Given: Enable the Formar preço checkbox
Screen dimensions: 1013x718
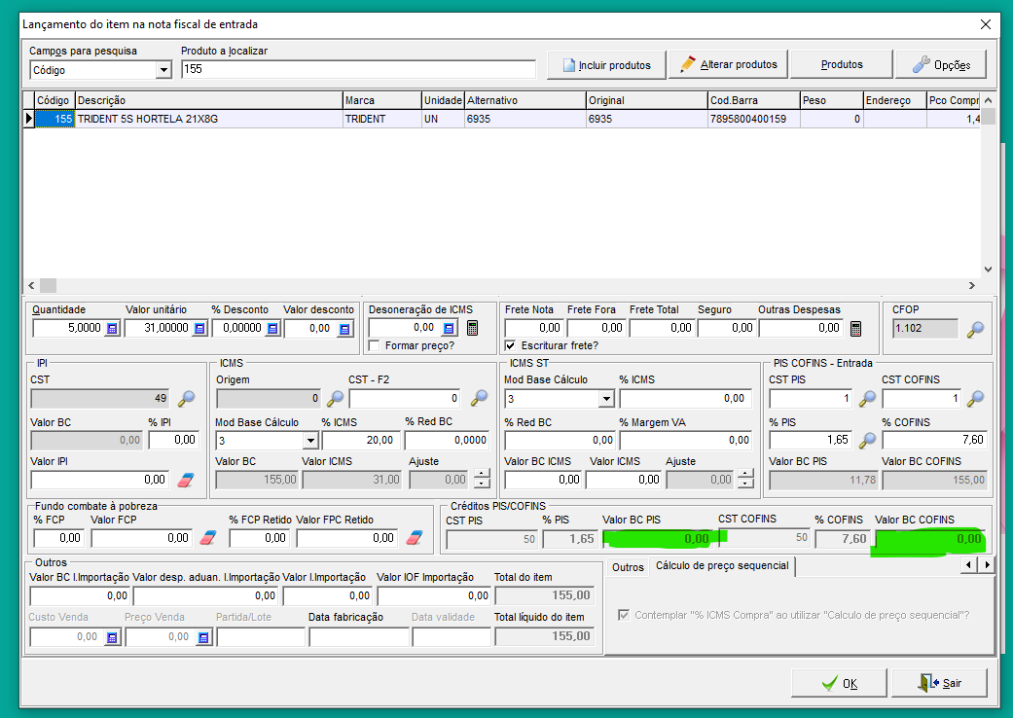Looking at the screenshot, I should (375, 345).
